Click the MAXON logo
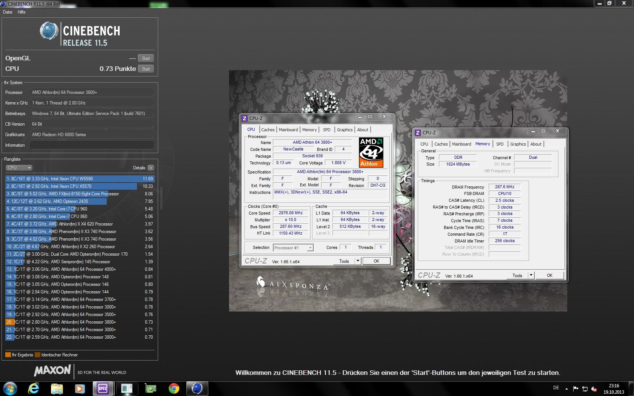 click(x=52, y=370)
